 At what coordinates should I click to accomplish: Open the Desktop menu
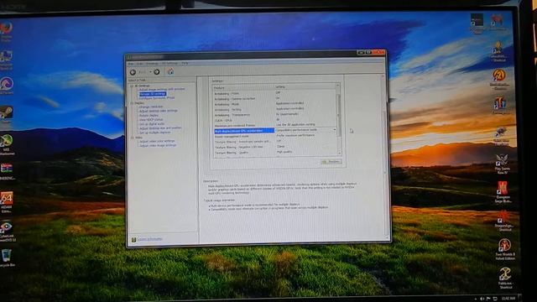pos(152,64)
